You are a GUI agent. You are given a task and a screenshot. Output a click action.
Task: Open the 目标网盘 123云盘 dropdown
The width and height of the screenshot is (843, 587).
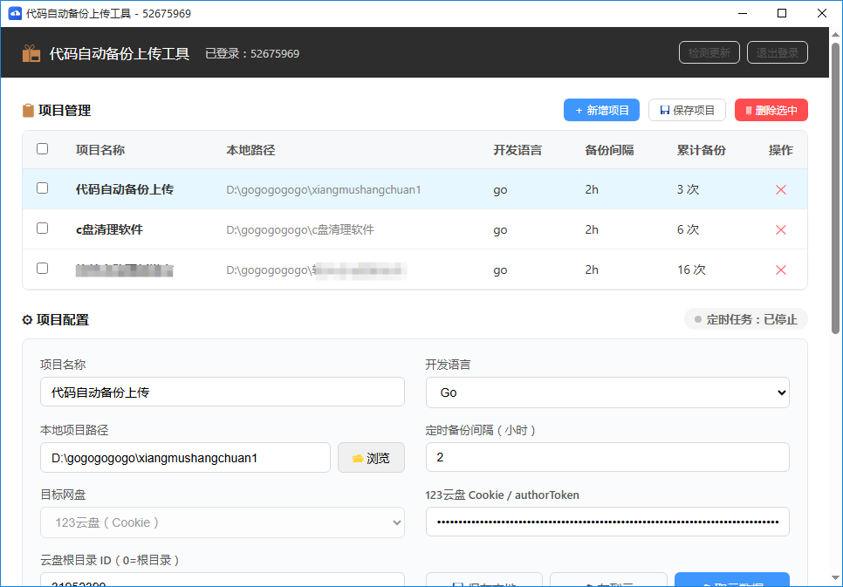[x=223, y=522]
